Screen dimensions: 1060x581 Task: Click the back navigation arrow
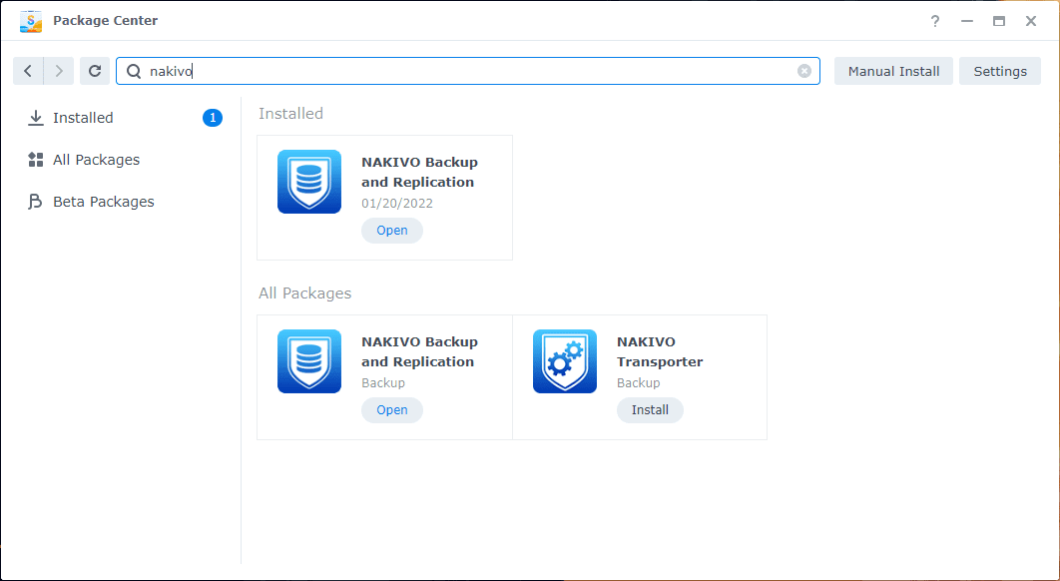(x=28, y=71)
